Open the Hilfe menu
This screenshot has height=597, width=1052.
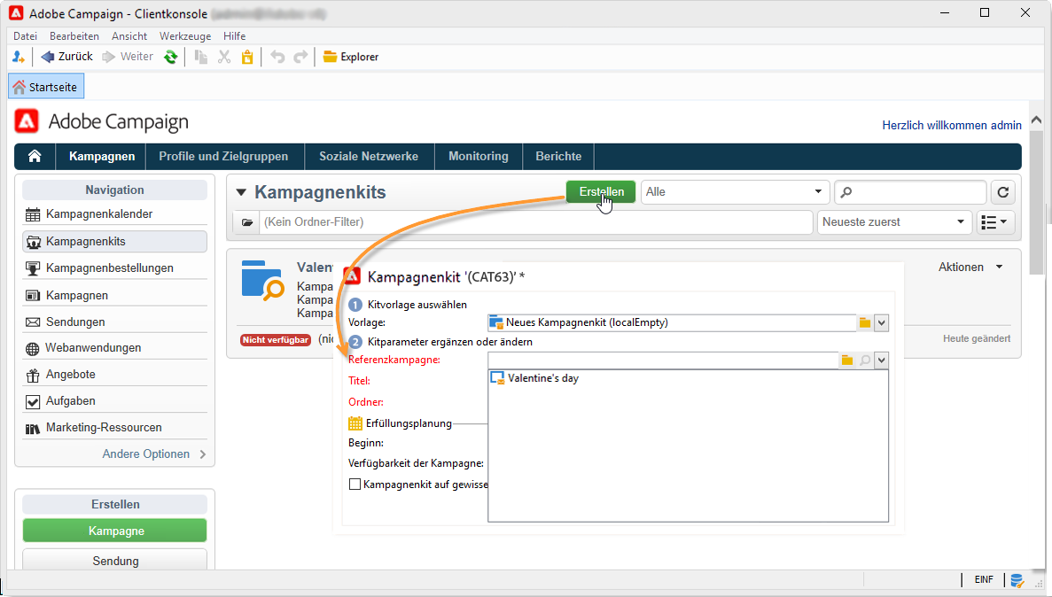[235, 36]
